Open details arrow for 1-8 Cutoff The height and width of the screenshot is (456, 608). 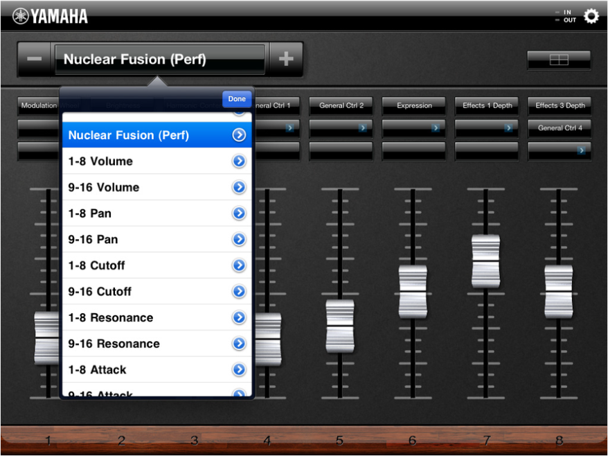coord(239,265)
